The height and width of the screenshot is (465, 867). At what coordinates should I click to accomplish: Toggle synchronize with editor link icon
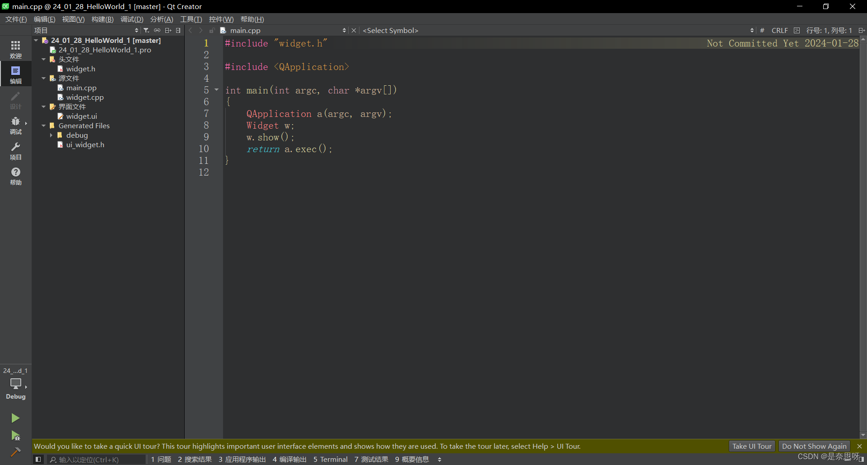pyautogui.click(x=157, y=30)
